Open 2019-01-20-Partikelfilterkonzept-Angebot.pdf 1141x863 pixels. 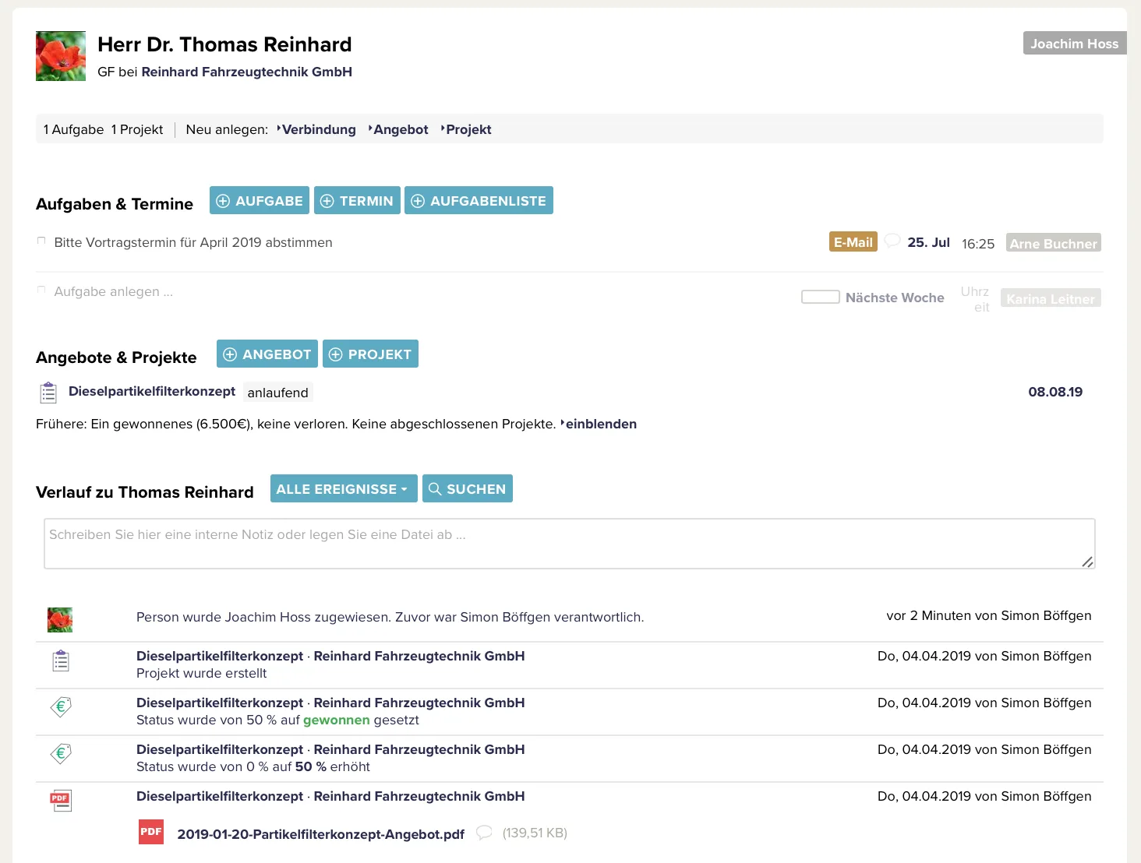point(321,834)
